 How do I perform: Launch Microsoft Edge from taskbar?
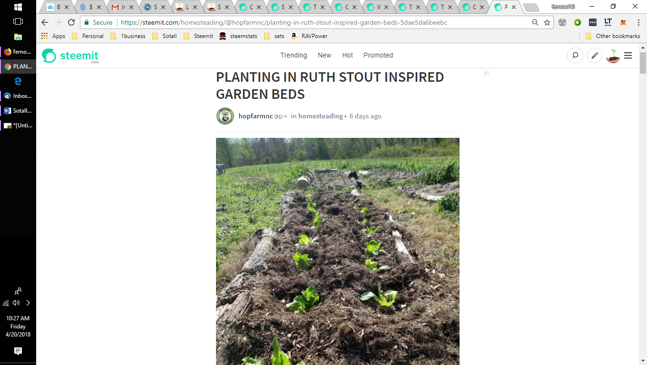(18, 81)
